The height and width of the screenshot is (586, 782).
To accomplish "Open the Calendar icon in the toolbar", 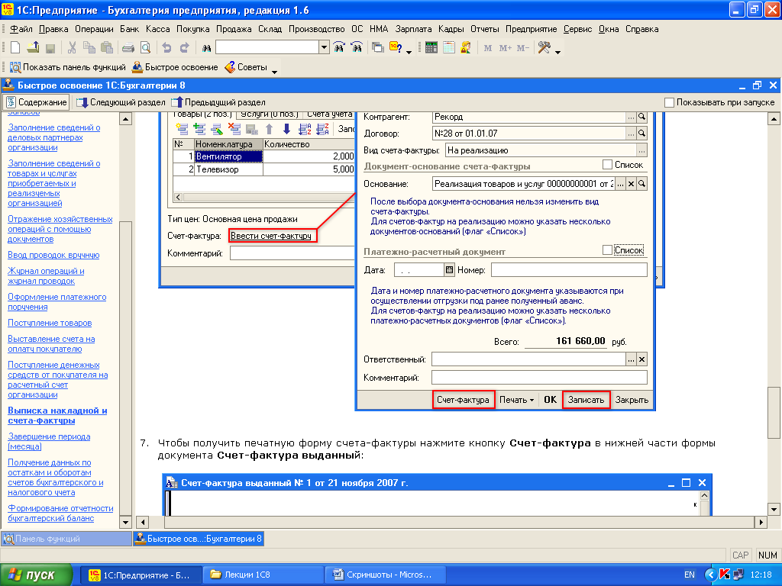I will [448, 48].
